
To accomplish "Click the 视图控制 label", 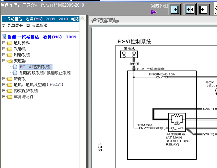I will (159, 6).
